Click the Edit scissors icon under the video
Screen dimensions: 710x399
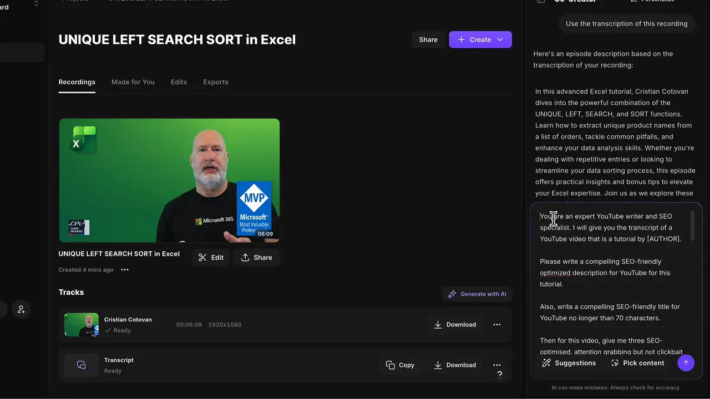202,257
